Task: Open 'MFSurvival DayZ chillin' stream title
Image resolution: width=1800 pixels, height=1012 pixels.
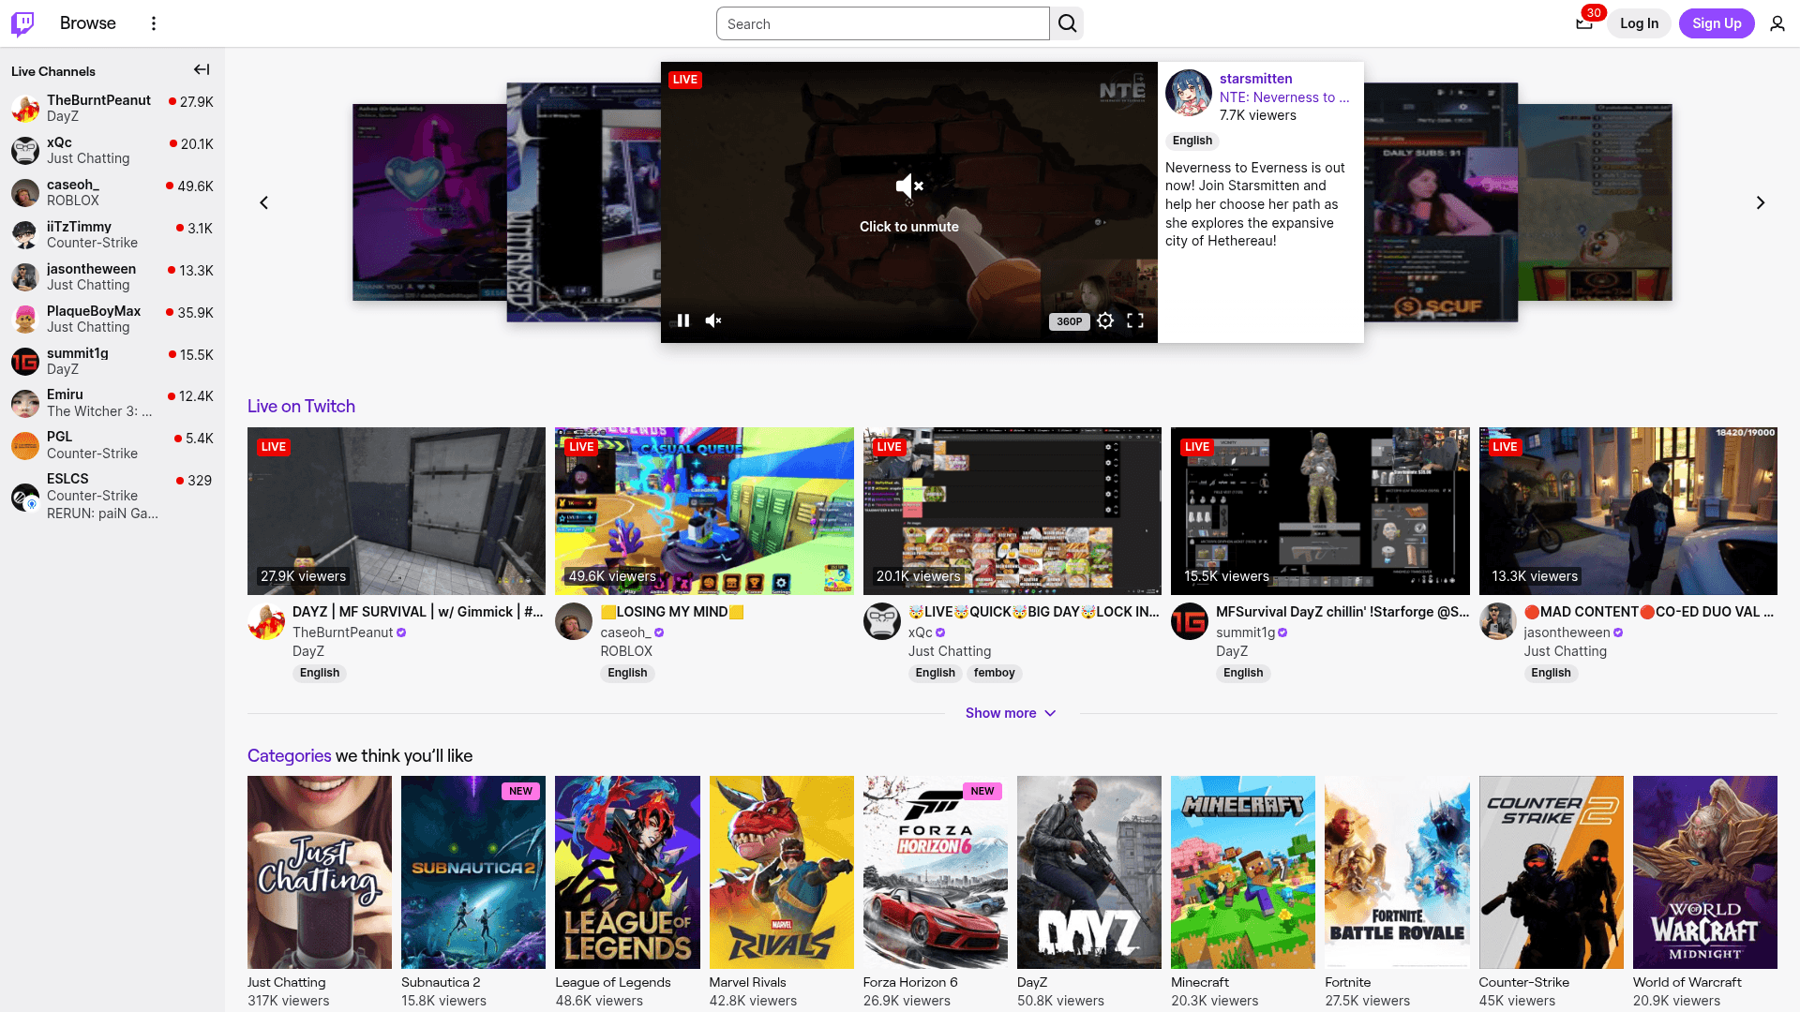Action: (1342, 612)
